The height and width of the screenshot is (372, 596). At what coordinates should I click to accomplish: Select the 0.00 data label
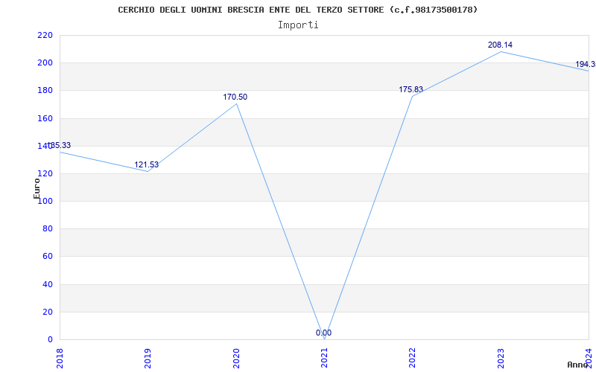(323, 333)
